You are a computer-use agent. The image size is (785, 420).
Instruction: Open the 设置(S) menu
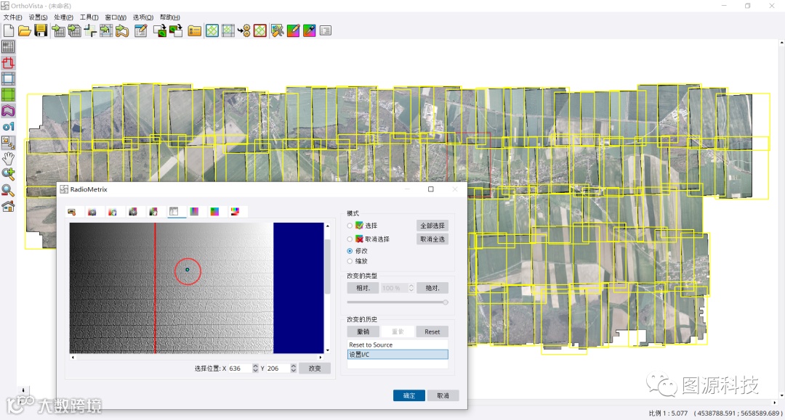point(38,17)
